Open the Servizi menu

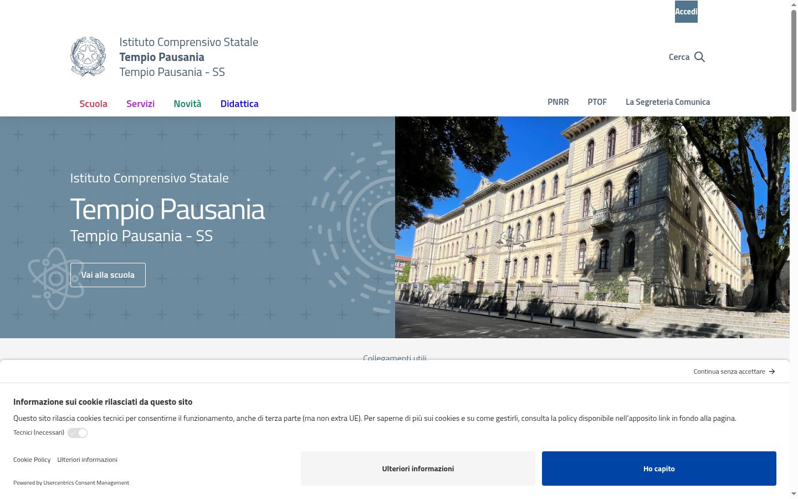140,104
